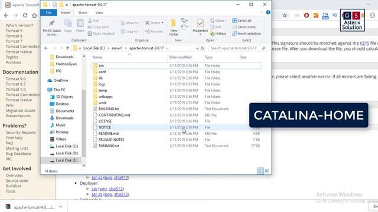Expand address bar history dropdown

coord(197,48)
